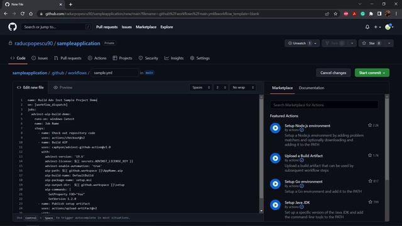The width and height of the screenshot is (402, 226).
Task: Click the Upload a Build Artifact play icon
Action: pos(275,158)
